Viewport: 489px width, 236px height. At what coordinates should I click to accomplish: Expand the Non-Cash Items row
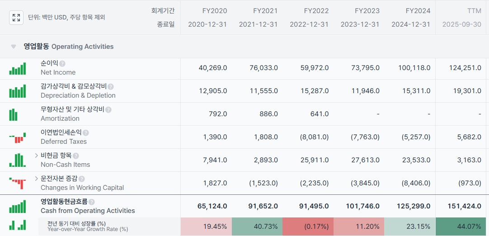click(x=36, y=156)
